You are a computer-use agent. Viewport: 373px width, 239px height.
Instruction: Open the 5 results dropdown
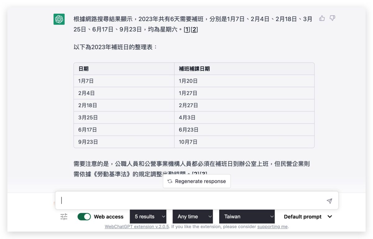[148, 217]
